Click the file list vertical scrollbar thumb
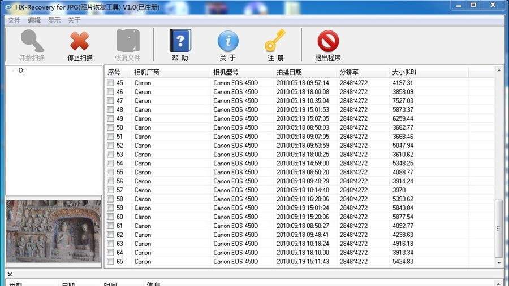 pyautogui.click(x=499, y=228)
